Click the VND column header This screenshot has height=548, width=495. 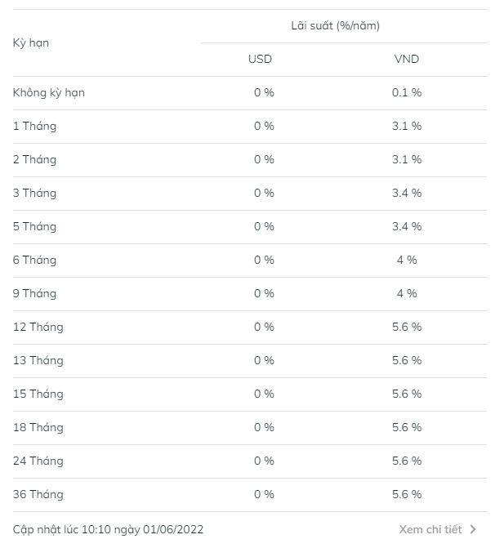[406, 59]
